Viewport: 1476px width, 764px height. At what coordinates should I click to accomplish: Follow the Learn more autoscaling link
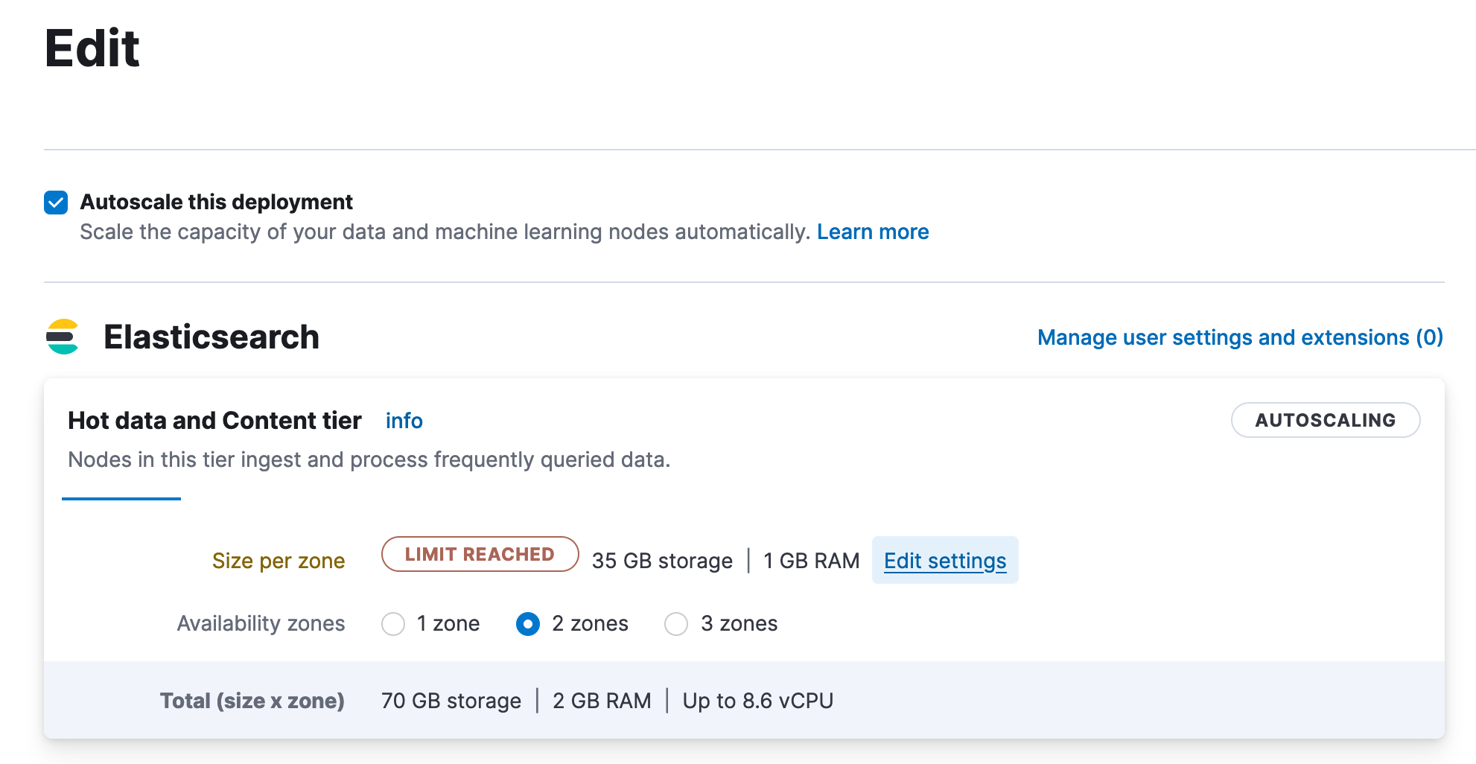873,232
